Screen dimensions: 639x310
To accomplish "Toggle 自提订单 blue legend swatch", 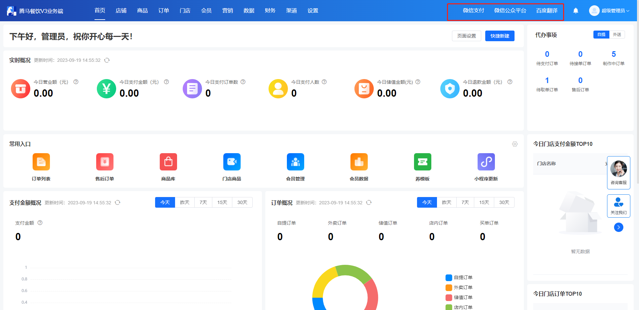I will (x=449, y=277).
